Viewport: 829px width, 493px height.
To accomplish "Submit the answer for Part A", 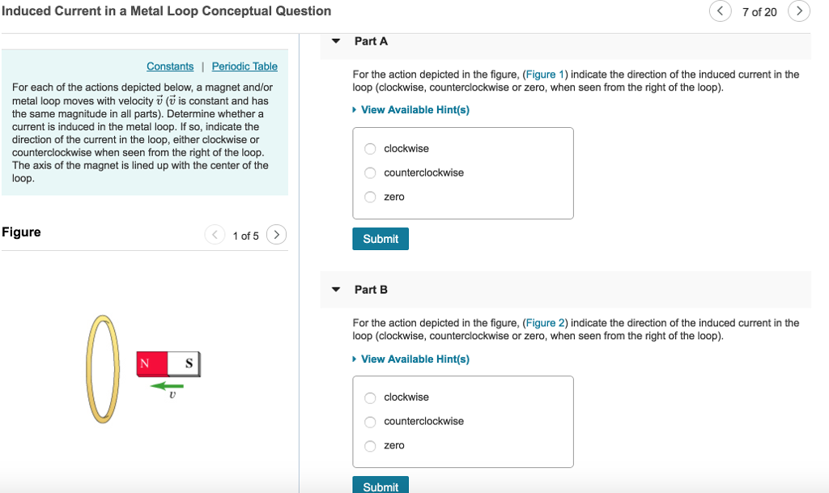I will 380,238.
